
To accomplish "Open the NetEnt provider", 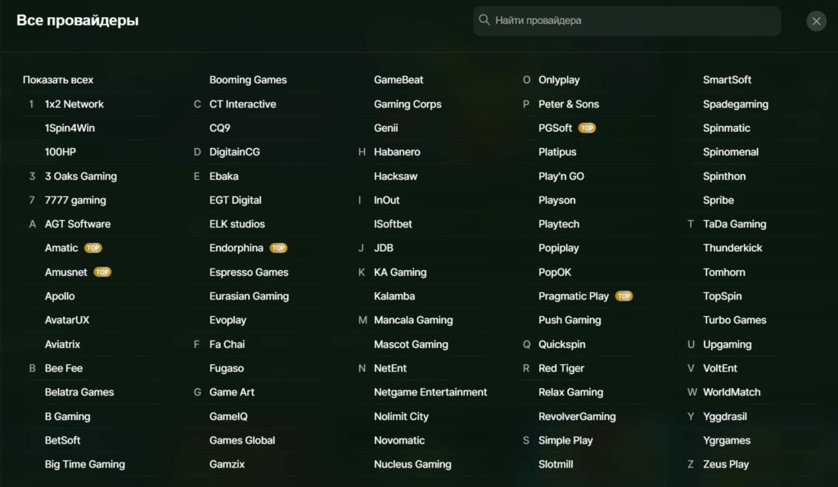I will tap(390, 368).
